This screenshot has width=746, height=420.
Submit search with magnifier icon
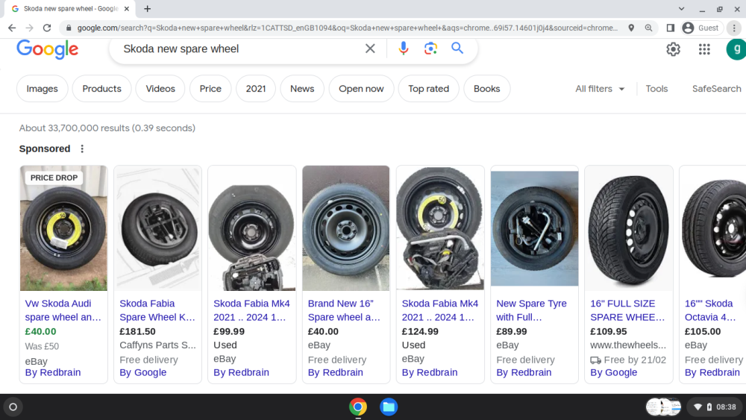(457, 48)
